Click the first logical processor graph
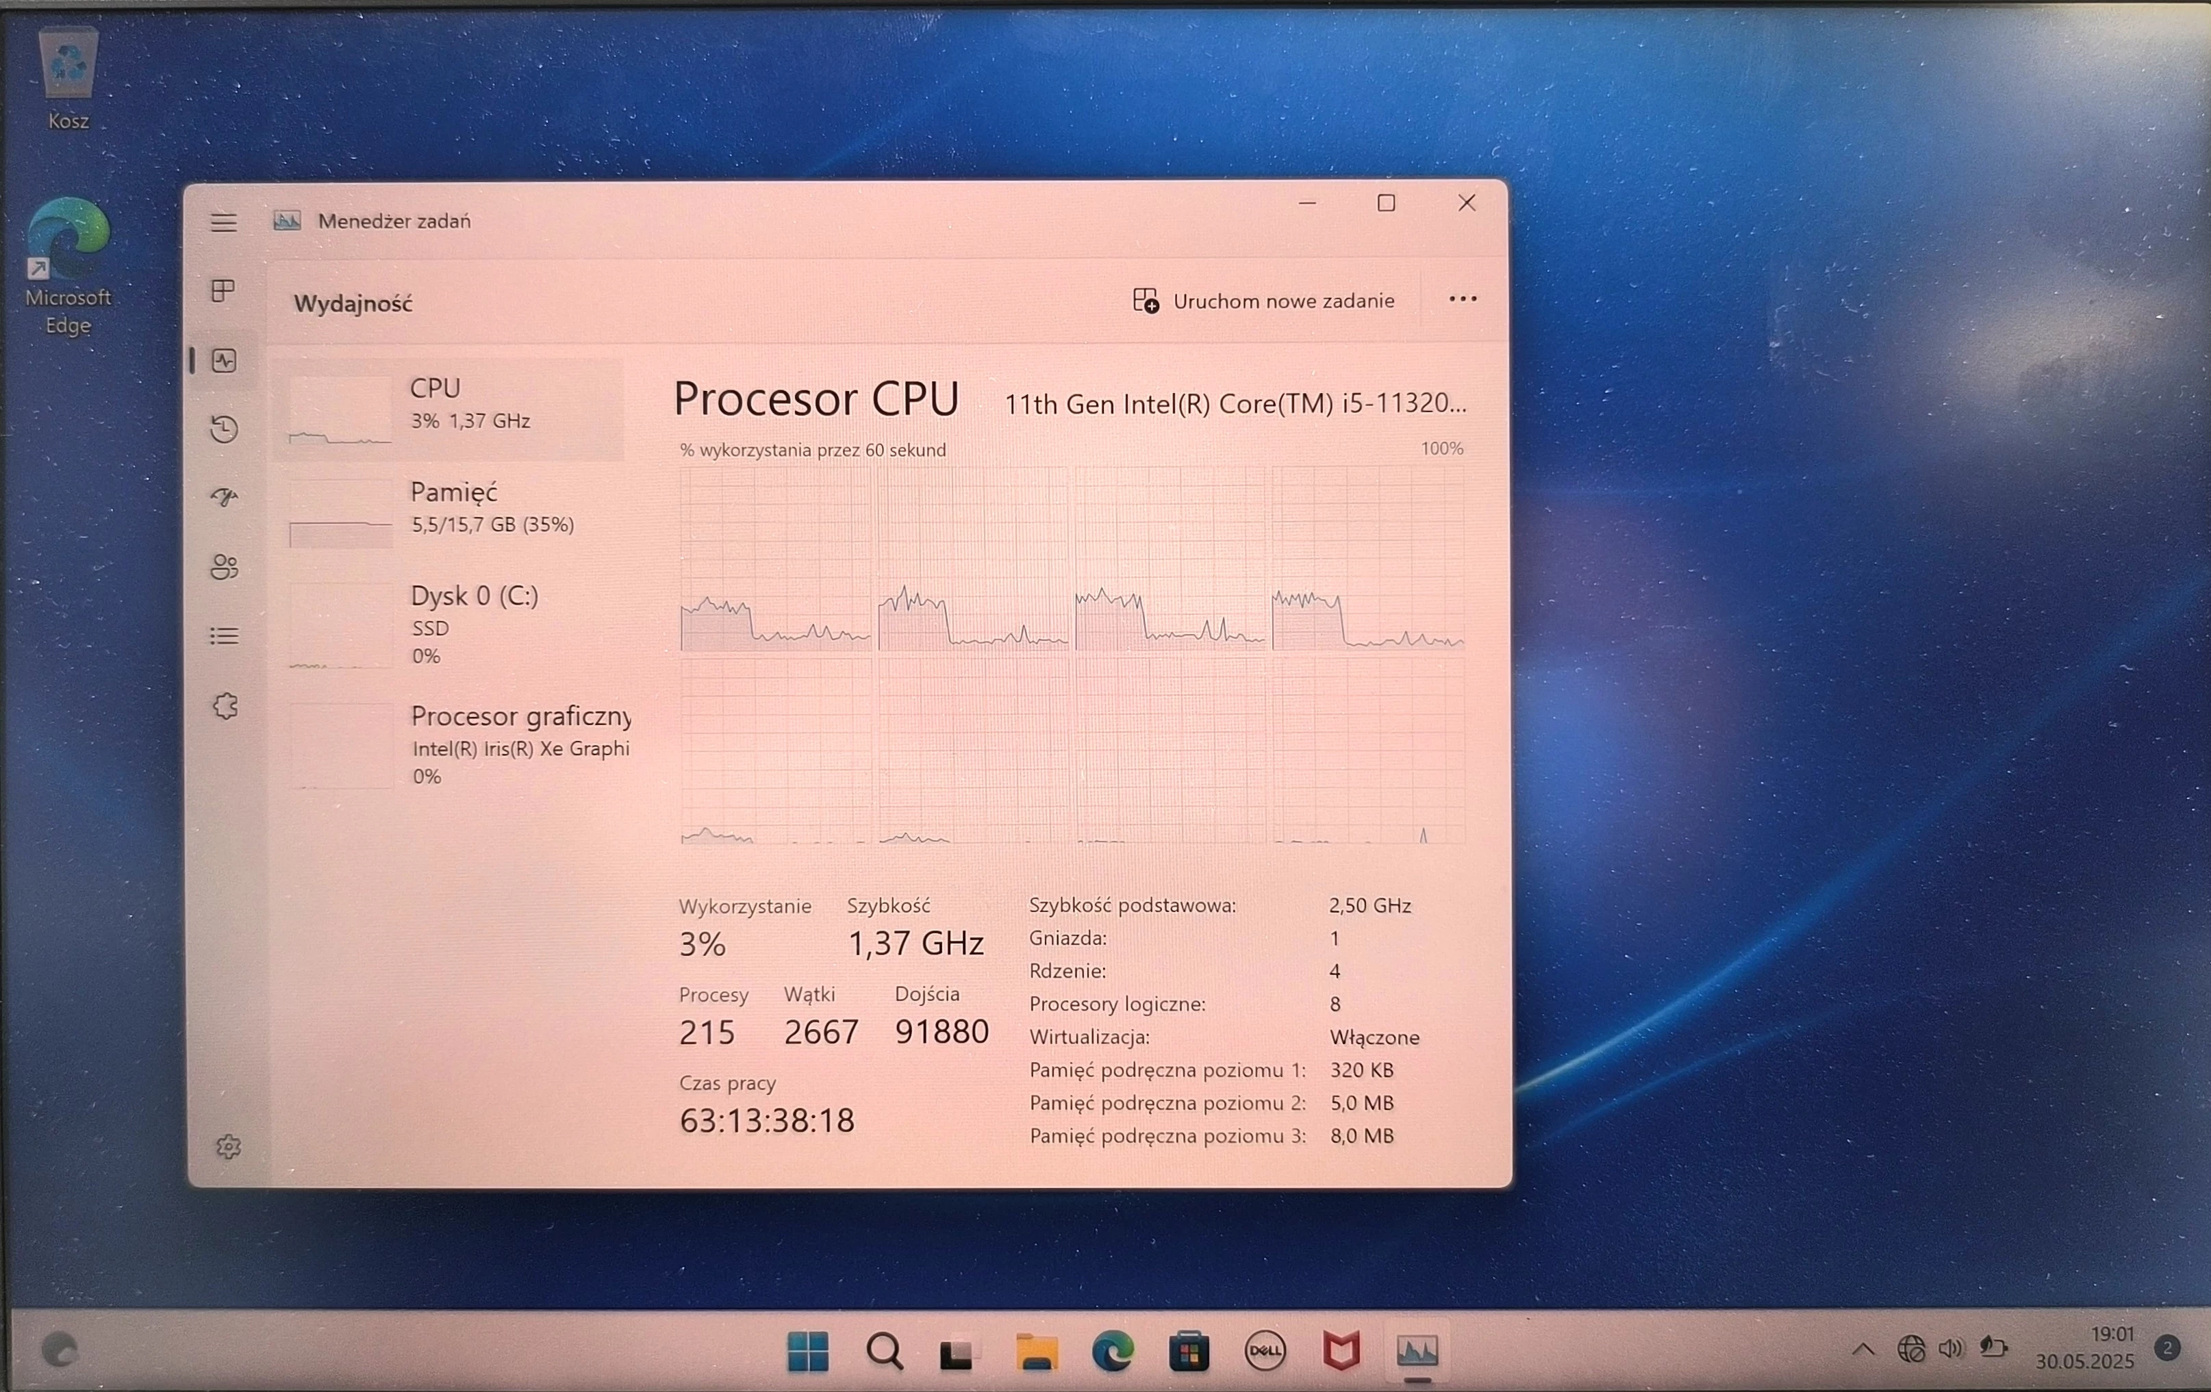 tap(775, 559)
